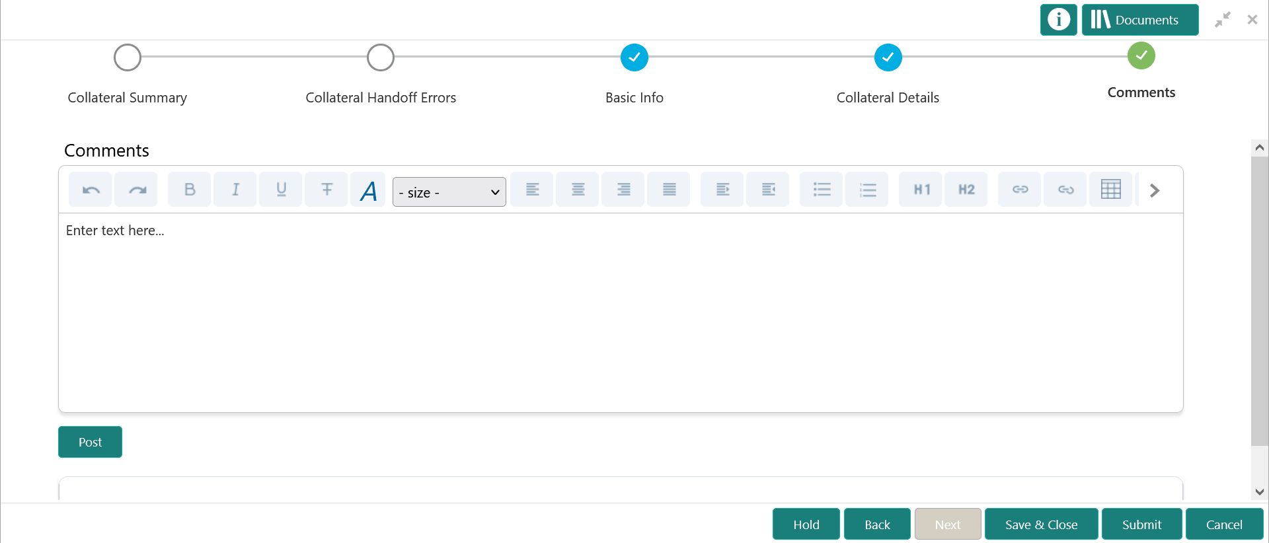Open the font size dropdown

click(x=449, y=192)
